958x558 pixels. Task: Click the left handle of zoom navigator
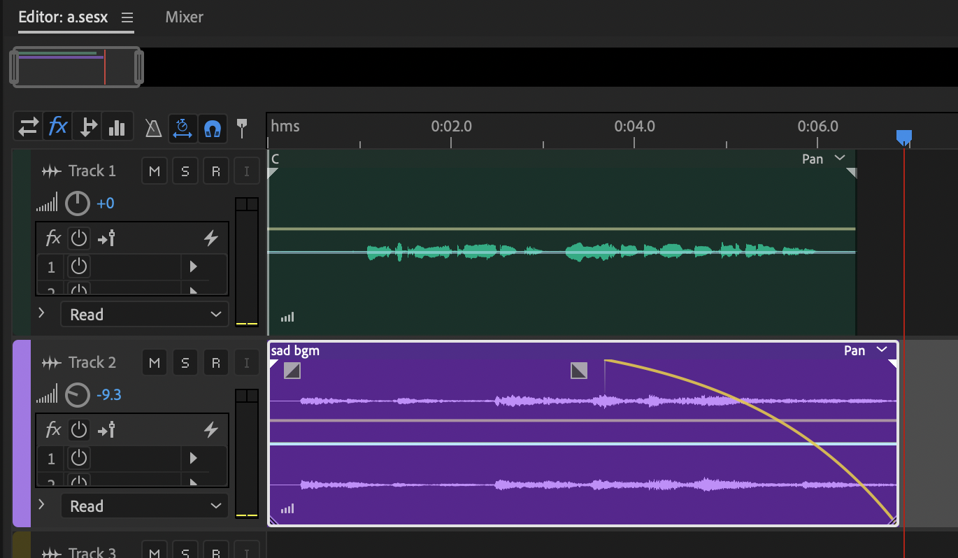pos(14,67)
